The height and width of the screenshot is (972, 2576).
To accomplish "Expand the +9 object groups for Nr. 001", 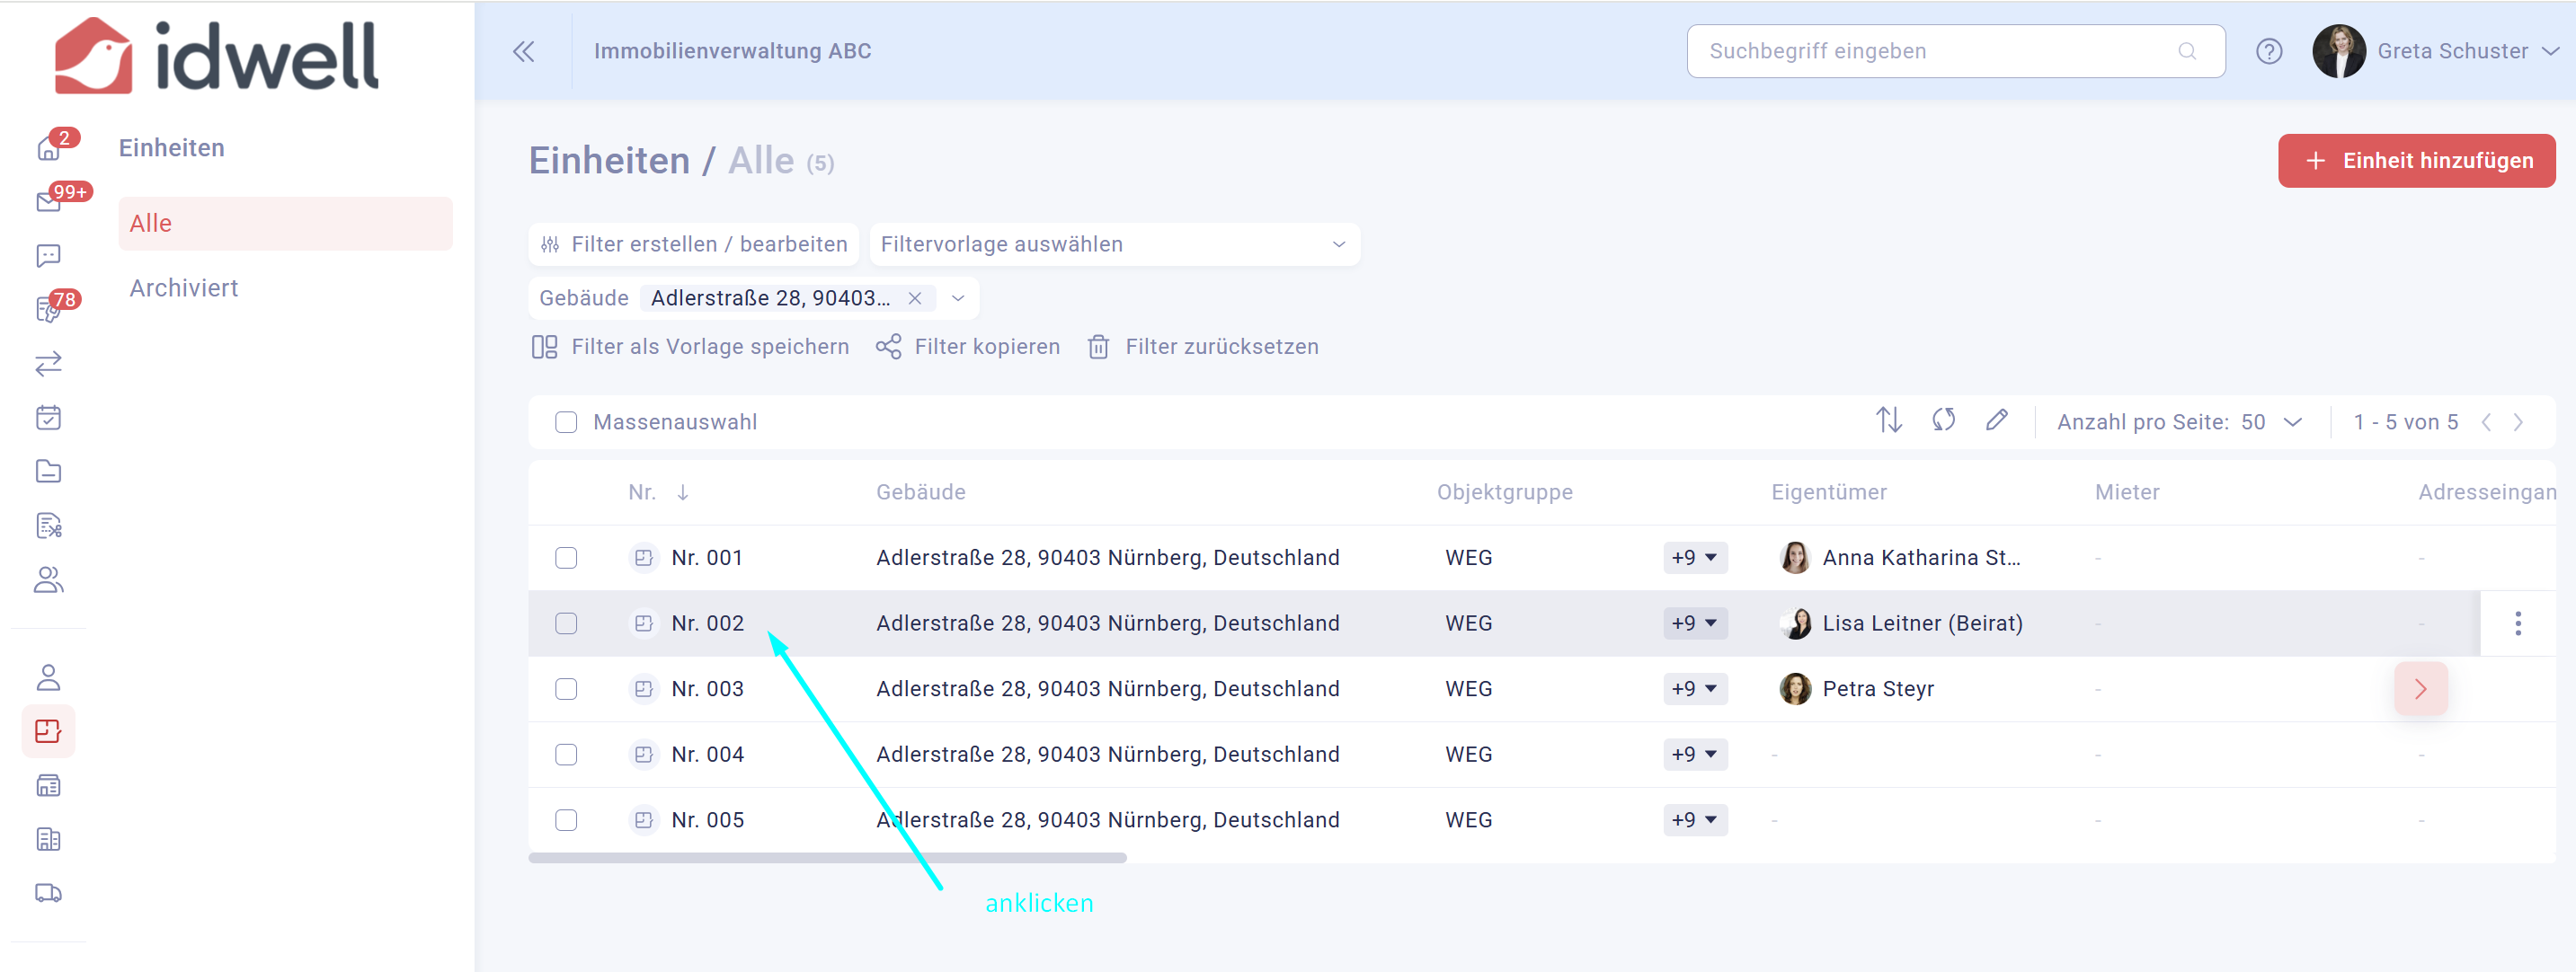I will [1695, 558].
